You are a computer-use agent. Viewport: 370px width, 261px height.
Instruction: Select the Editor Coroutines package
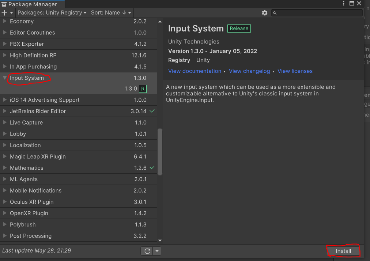pos(78,33)
